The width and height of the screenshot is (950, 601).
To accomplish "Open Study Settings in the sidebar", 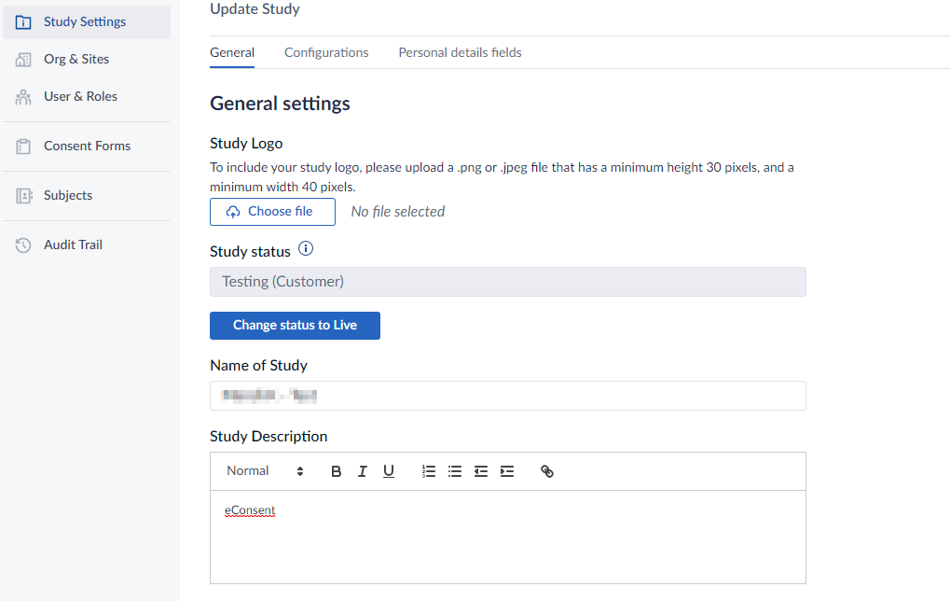I will click(x=87, y=22).
